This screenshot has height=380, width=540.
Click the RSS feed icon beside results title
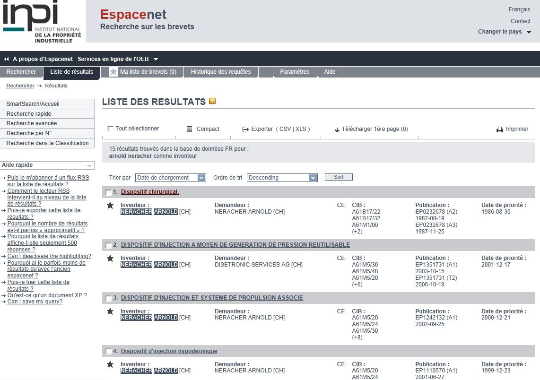[x=212, y=101]
